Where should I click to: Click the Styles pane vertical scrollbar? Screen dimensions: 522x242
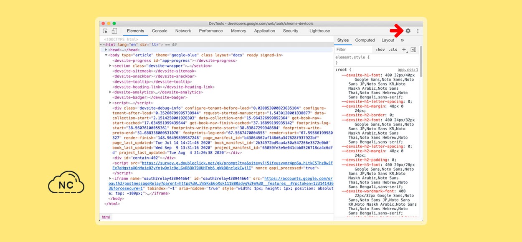point(420,61)
